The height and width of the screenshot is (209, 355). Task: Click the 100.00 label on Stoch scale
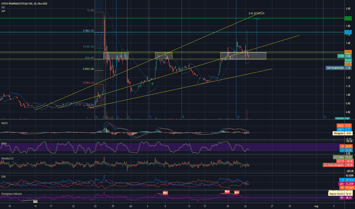[x=349, y=141]
